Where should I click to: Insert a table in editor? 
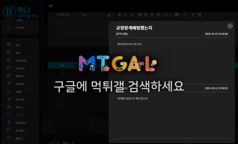tap(177, 15)
